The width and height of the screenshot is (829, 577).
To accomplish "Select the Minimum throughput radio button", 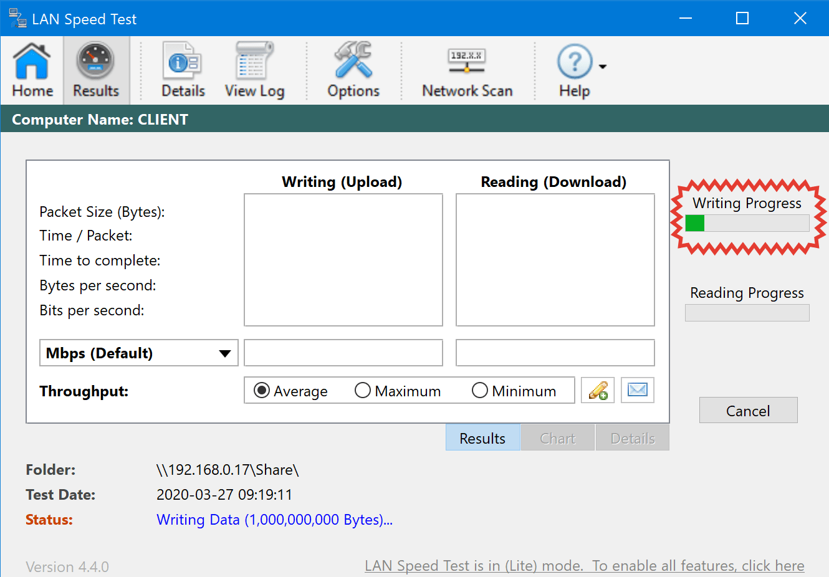I will point(480,391).
